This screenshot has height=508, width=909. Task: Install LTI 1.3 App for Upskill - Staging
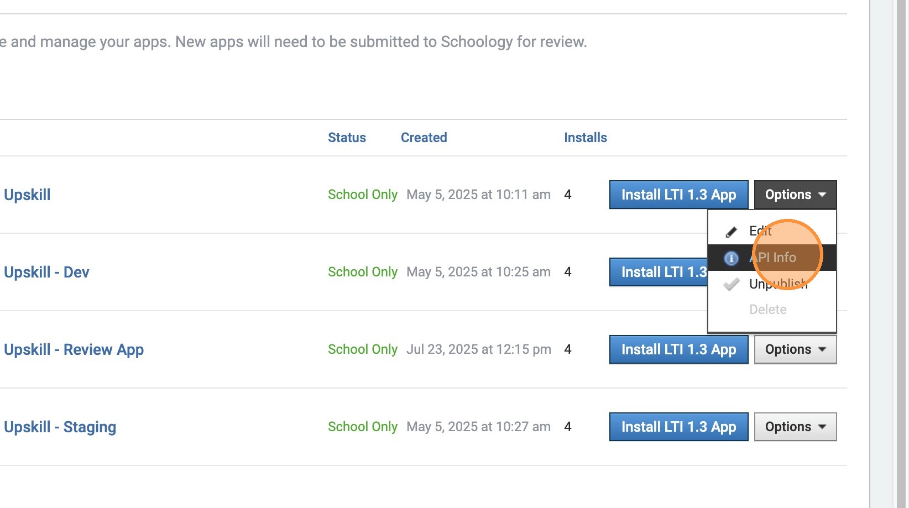(x=678, y=427)
